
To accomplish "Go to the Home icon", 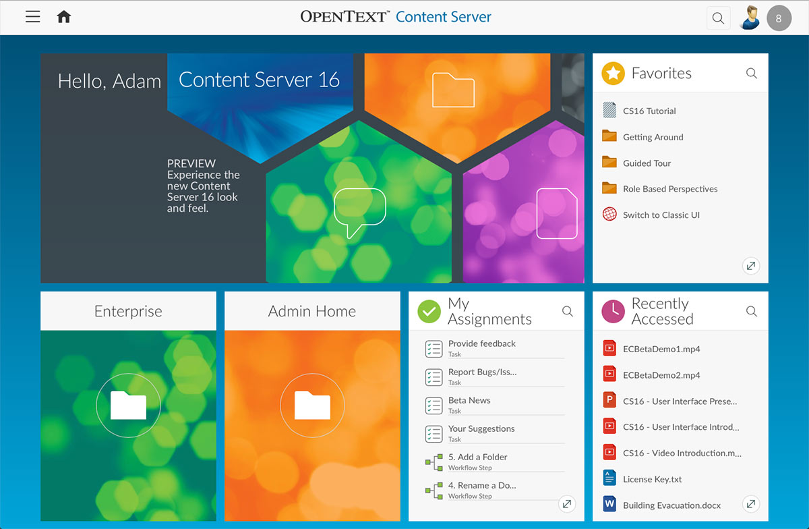I will [64, 17].
